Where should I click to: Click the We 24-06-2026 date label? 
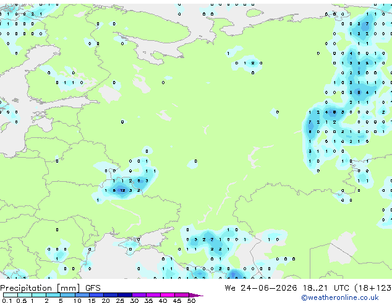tap(261, 288)
